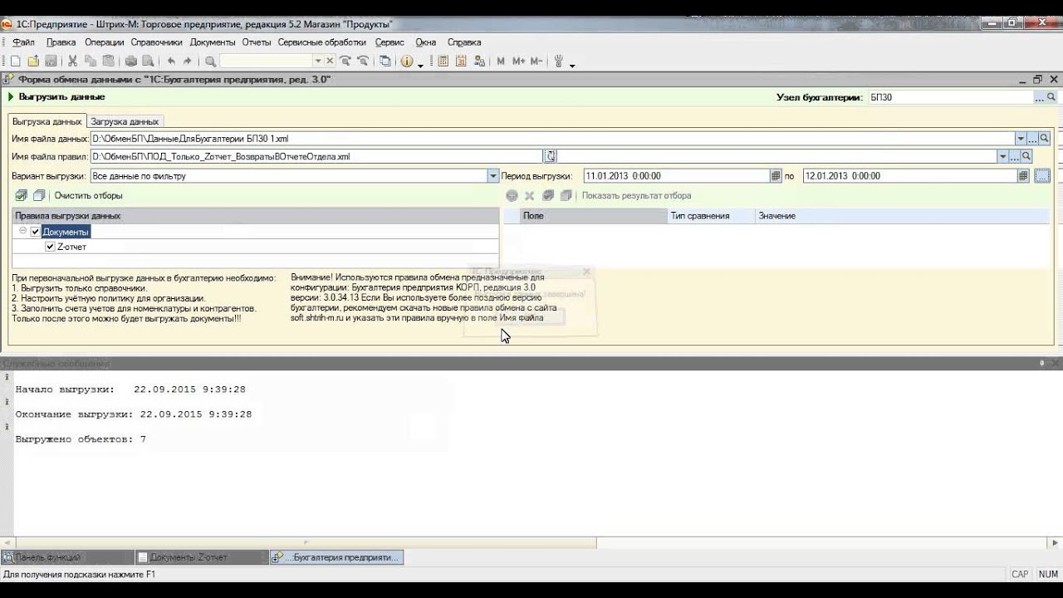Image resolution: width=1063 pixels, height=598 pixels.
Task: Open data file name dropdown arrow
Action: tap(1021, 139)
